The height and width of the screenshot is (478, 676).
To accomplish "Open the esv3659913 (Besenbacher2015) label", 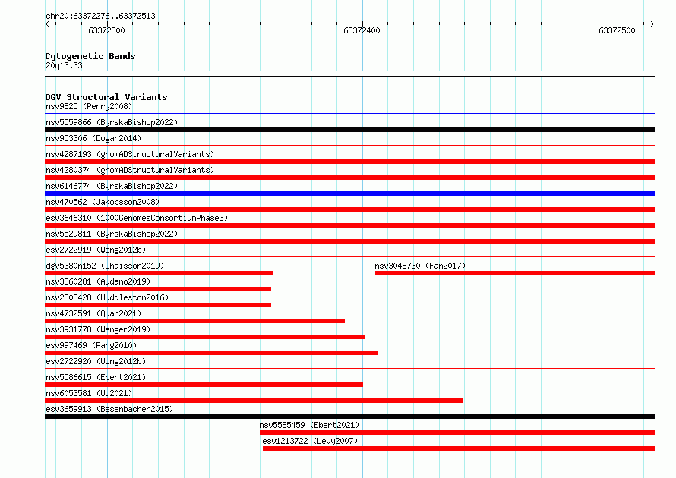I will [109, 409].
